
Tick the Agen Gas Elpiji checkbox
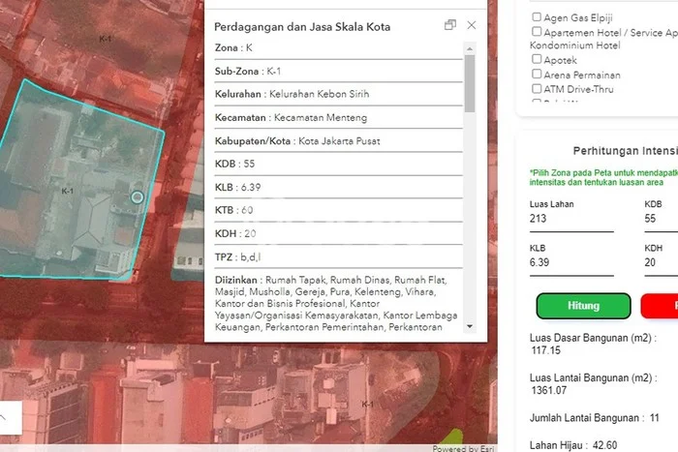[x=537, y=16]
